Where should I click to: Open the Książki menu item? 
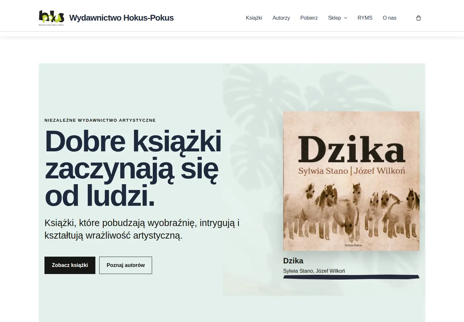tap(254, 18)
